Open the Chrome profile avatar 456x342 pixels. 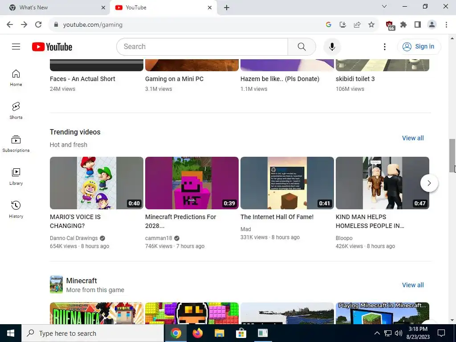coord(432,24)
